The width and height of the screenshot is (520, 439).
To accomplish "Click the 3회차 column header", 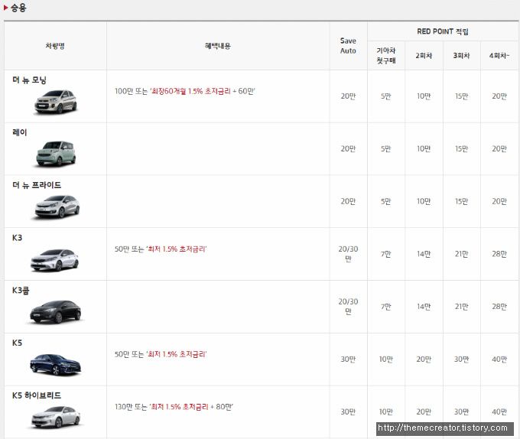I will pyautogui.click(x=462, y=56).
